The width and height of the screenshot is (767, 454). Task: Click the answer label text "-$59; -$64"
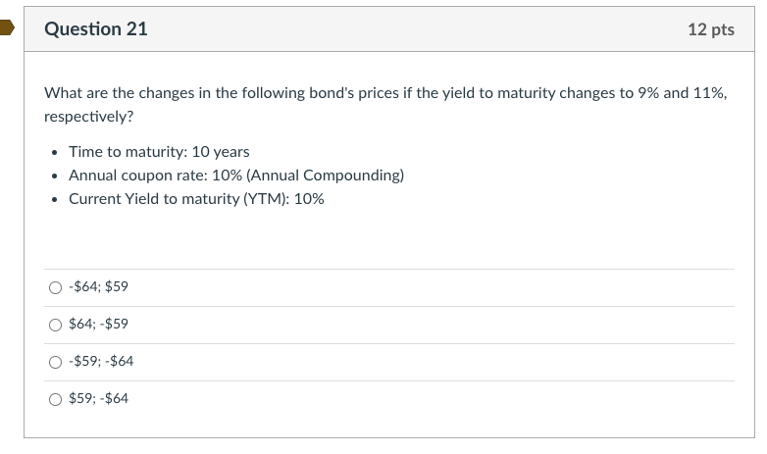click(x=101, y=362)
